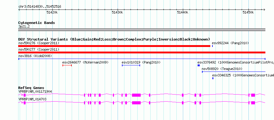Click the VPRBP|NM_014703 gene label

[x=32, y=99]
